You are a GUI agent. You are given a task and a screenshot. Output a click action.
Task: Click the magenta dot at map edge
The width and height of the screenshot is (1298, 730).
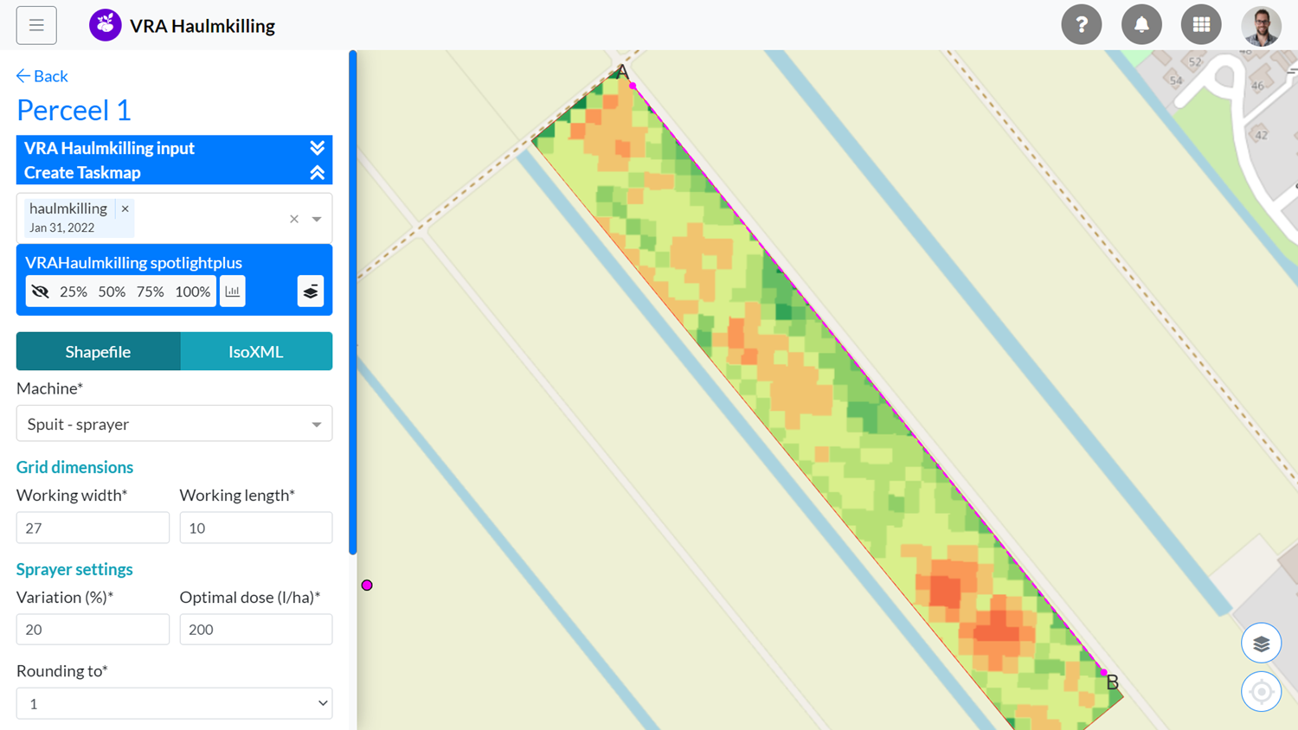[x=367, y=586]
